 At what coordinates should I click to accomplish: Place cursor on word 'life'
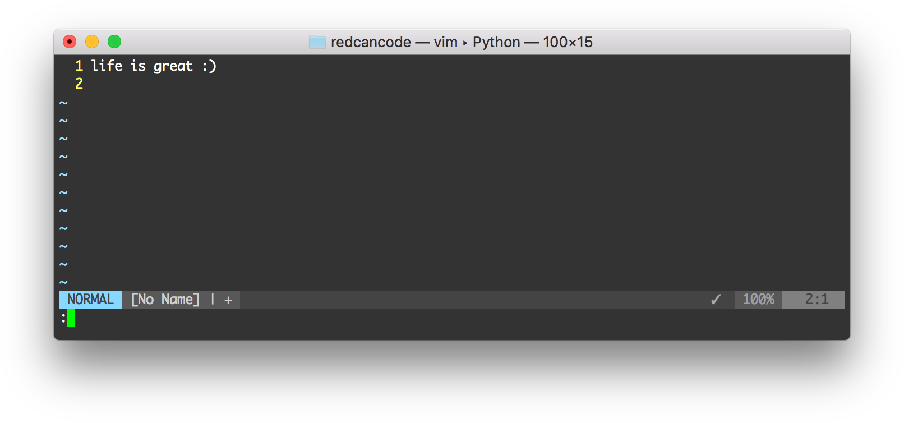tap(107, 66)
